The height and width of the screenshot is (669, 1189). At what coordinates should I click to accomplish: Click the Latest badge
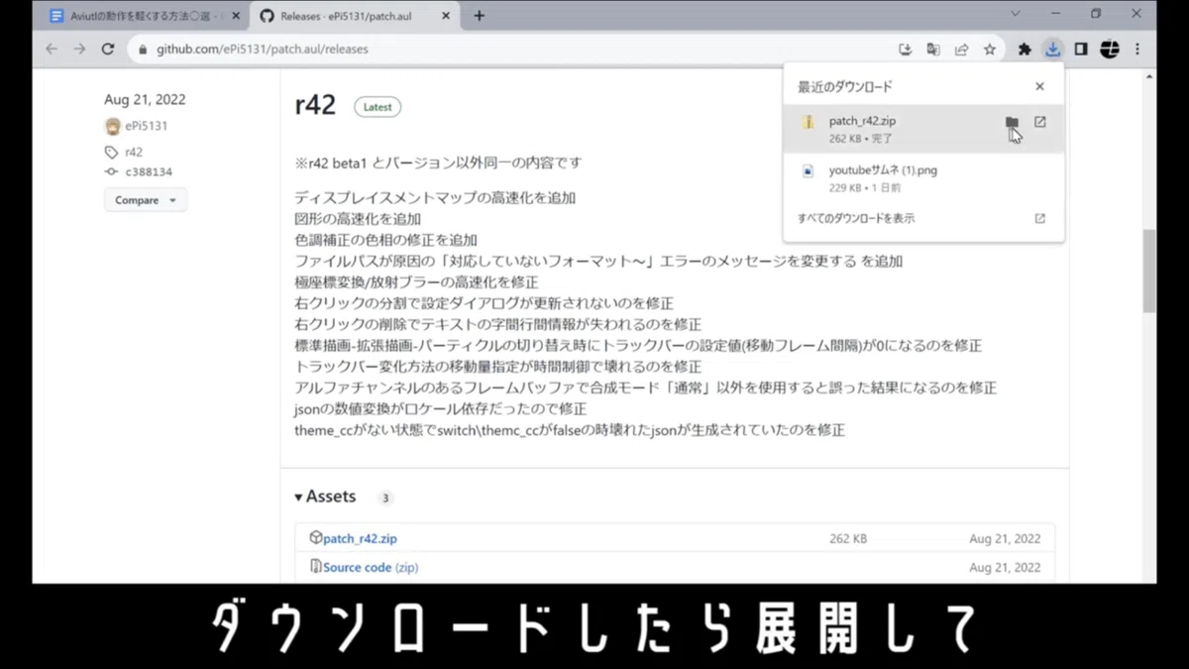378,107
